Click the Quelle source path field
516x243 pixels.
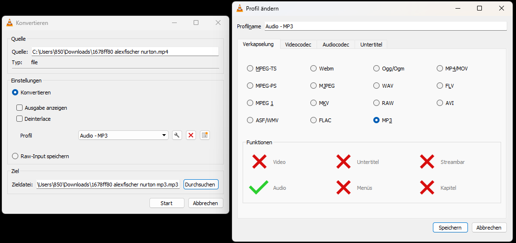(x=125, y=52)
